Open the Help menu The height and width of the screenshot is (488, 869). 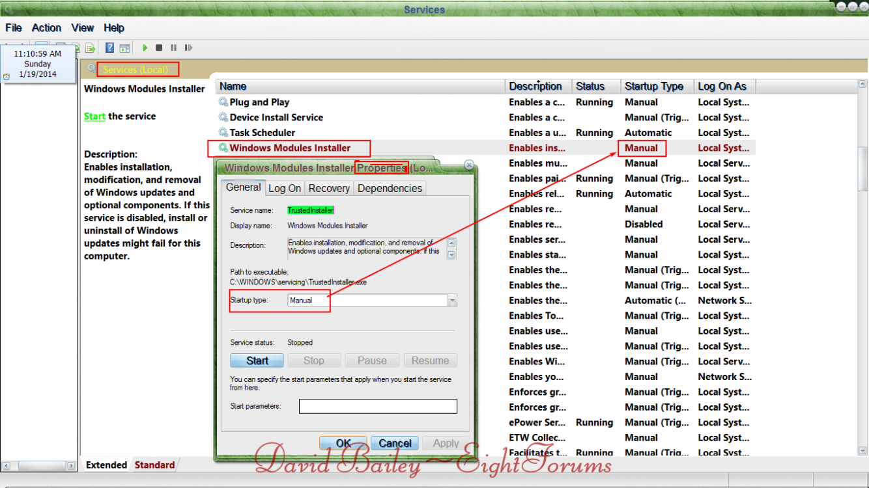pyautogui.click(x=114, y=28)
